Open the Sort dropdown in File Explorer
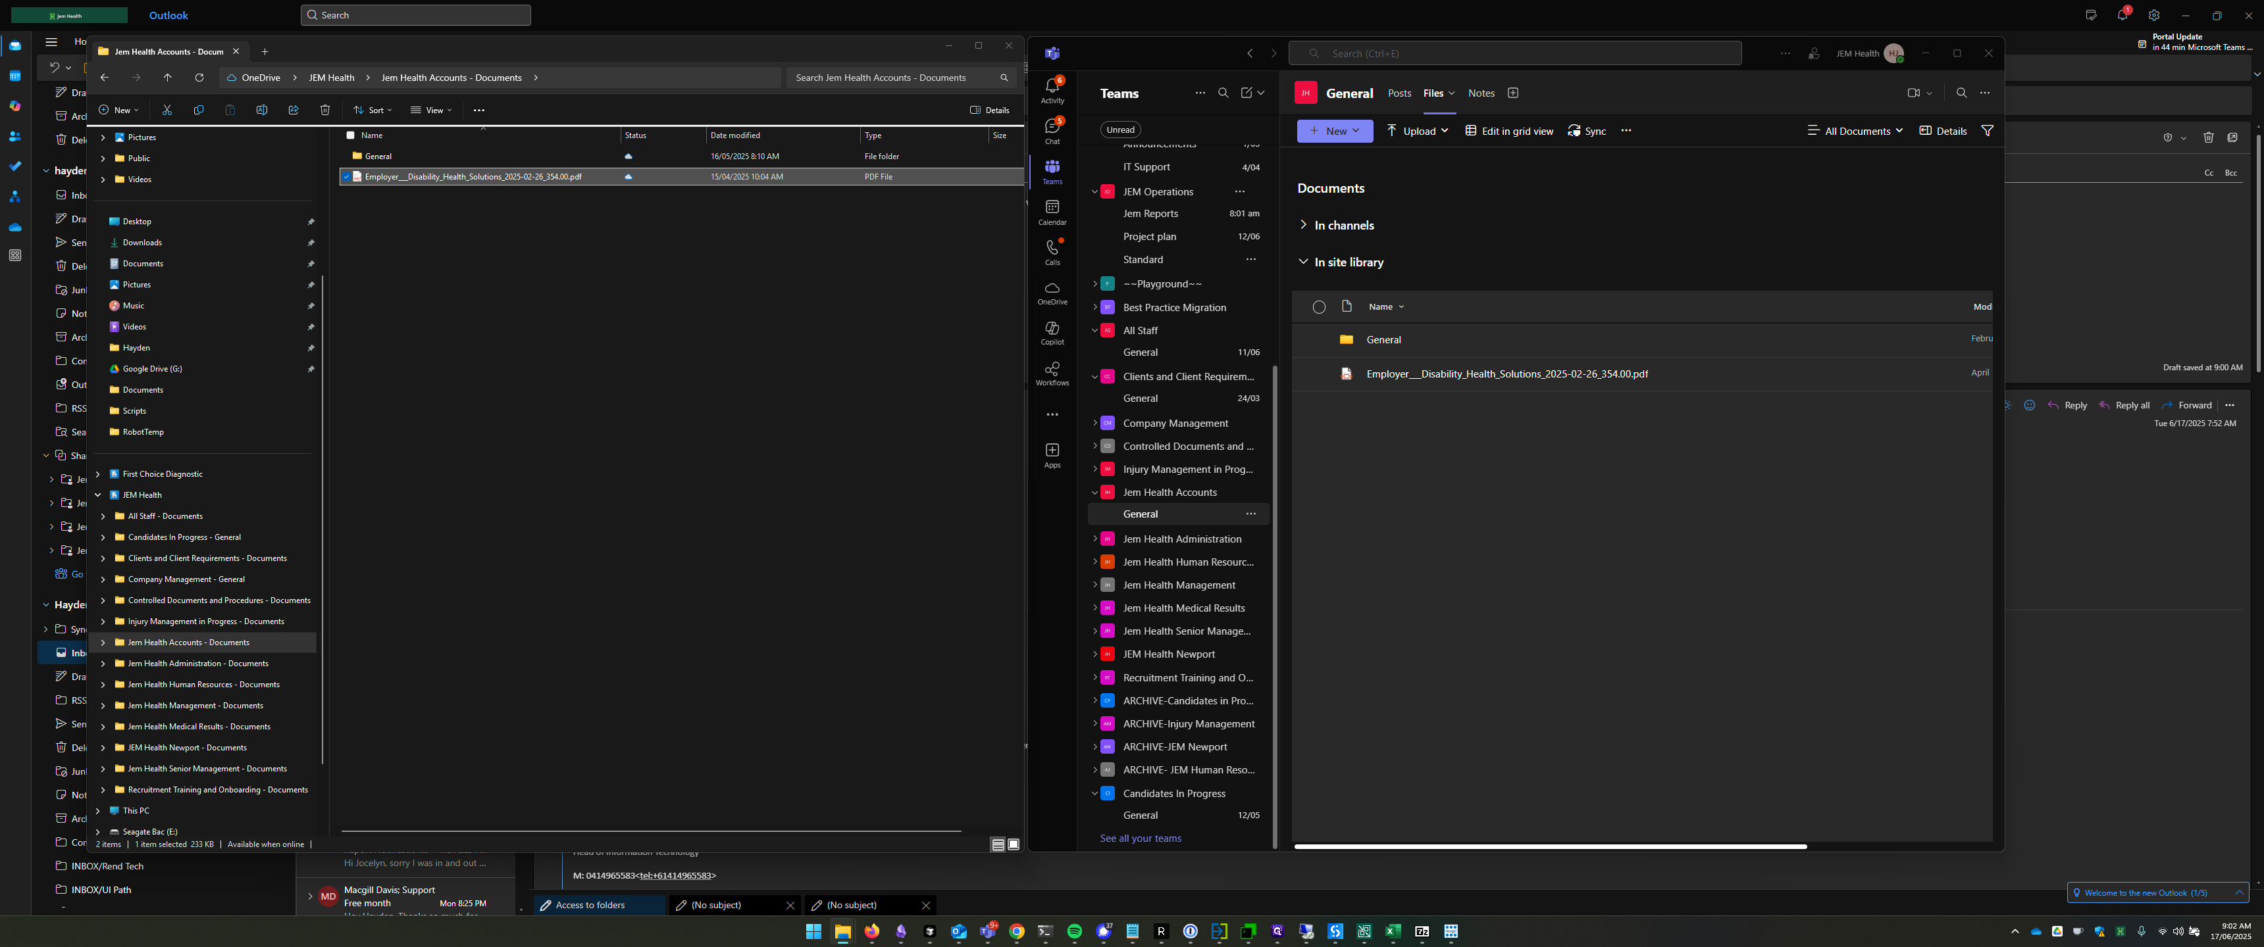 [x=373, y=110]
